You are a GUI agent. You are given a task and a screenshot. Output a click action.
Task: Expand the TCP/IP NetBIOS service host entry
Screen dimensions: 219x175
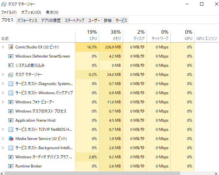3,130
